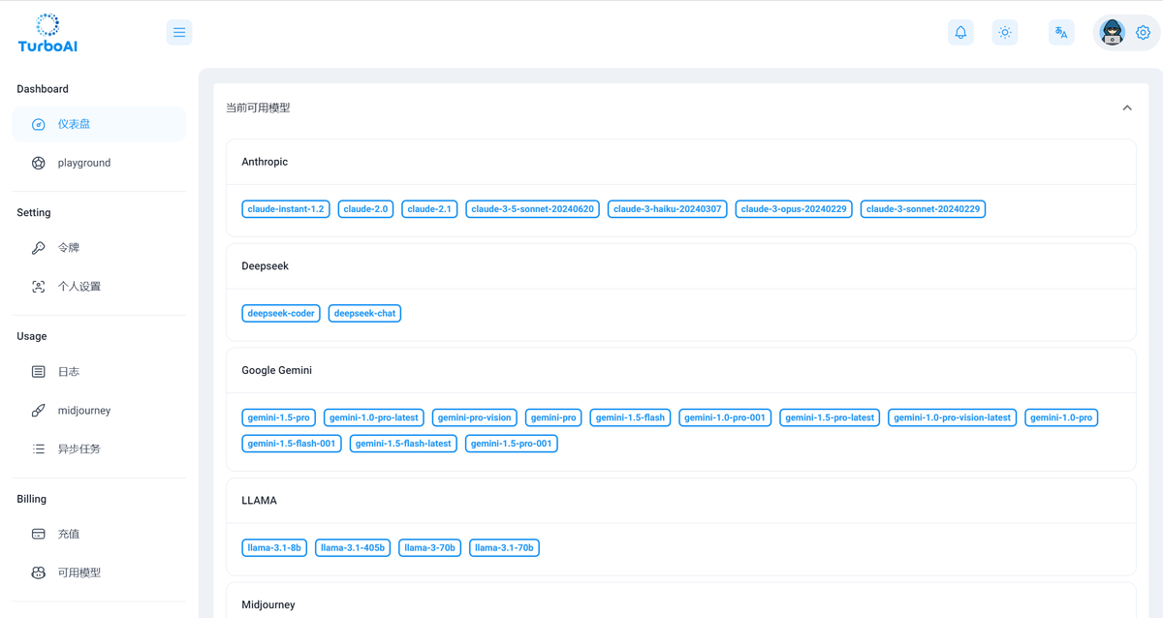Go to the playground page
The image size is (1163, 618).
99,163
